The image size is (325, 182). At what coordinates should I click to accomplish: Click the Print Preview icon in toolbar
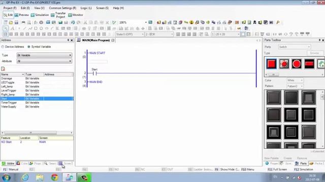pos(29,22)
